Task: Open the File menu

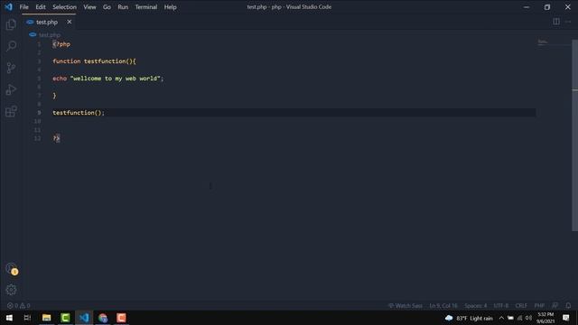Action: (24, 7)
